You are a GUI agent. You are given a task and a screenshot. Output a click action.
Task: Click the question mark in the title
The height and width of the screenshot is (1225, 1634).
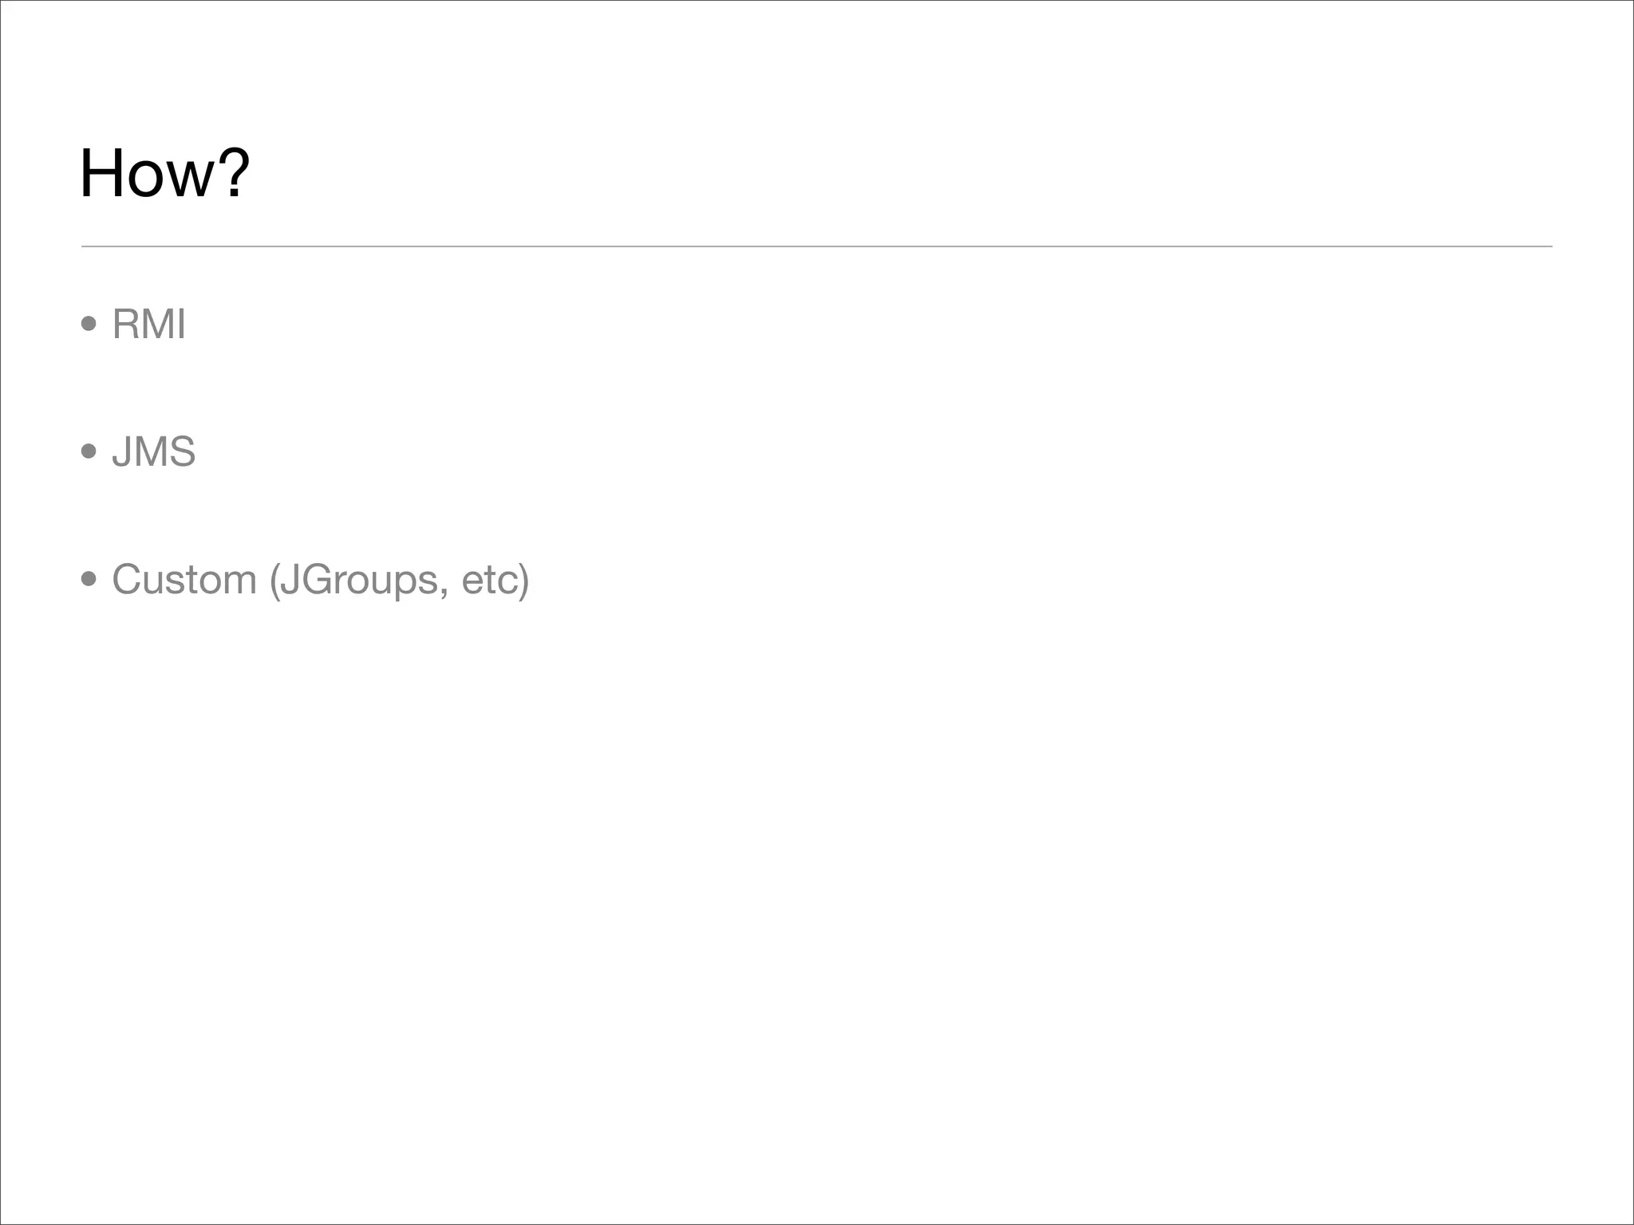pyautogui.click(x=235, y=172)
